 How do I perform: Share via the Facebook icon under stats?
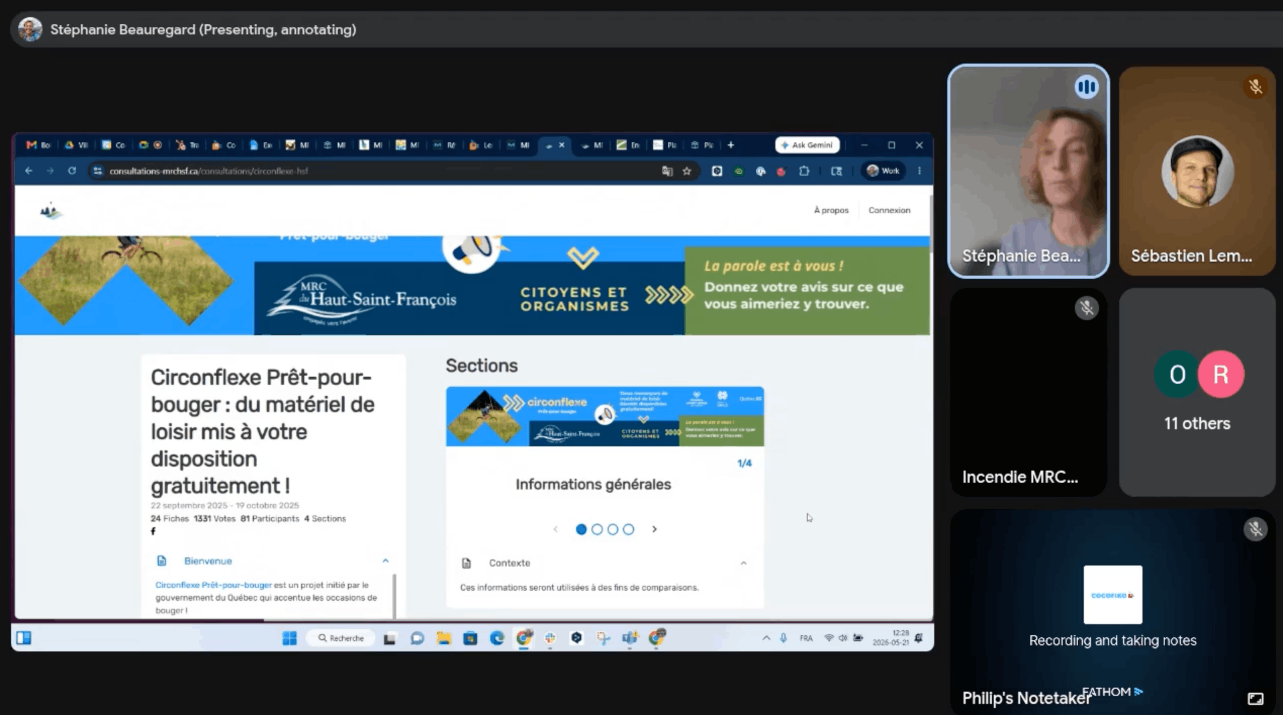click(x=153, y=531)
